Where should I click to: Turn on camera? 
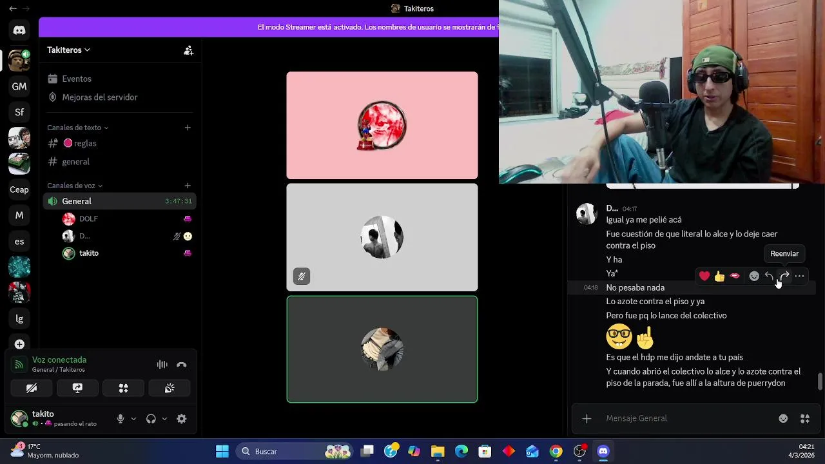32,388
